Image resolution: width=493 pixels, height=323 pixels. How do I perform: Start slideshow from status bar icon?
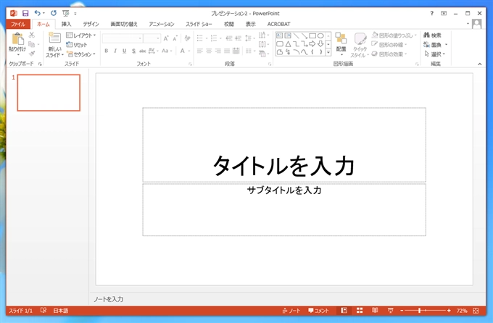coord(391,311)
